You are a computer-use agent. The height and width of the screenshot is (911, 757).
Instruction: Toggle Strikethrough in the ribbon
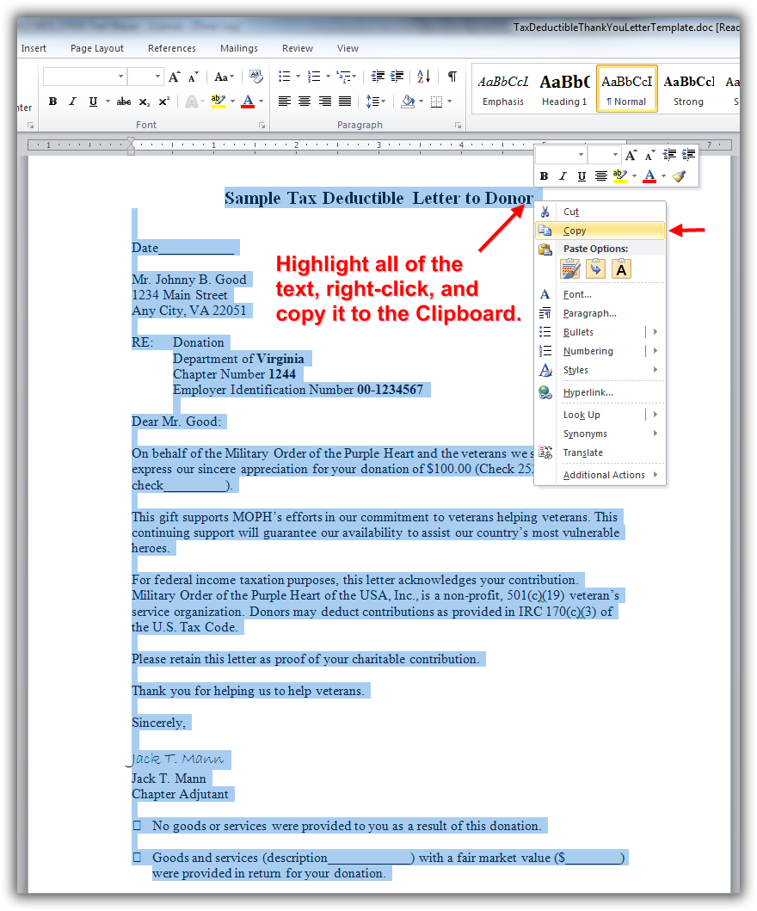[x=124, y=102]
